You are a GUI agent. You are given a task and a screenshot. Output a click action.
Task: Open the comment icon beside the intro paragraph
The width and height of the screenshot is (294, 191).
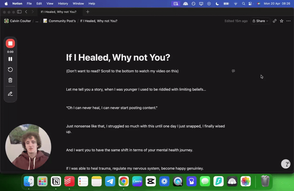click(x=233, y=71)
